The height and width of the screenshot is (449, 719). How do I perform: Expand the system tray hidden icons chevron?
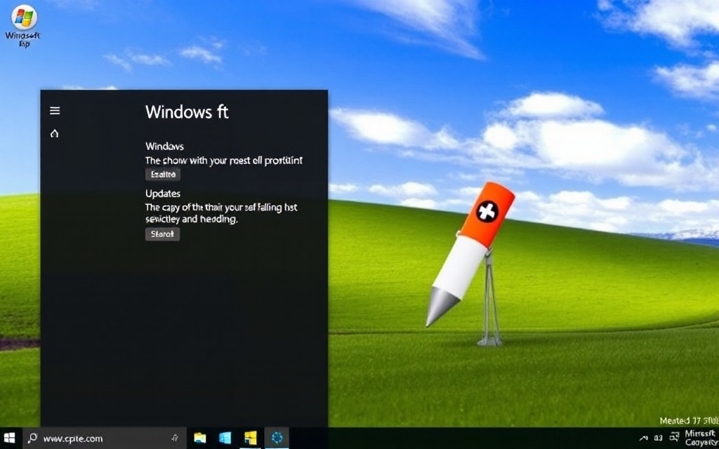(x=643, y=438)
